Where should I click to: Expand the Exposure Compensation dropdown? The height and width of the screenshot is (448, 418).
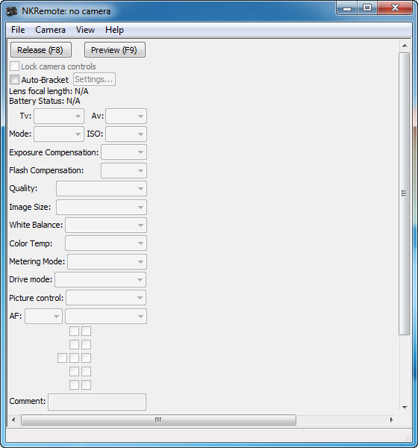(124, 152)
